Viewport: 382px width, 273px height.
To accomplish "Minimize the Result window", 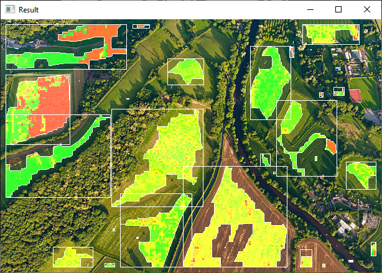I will [x=310, y=9].
